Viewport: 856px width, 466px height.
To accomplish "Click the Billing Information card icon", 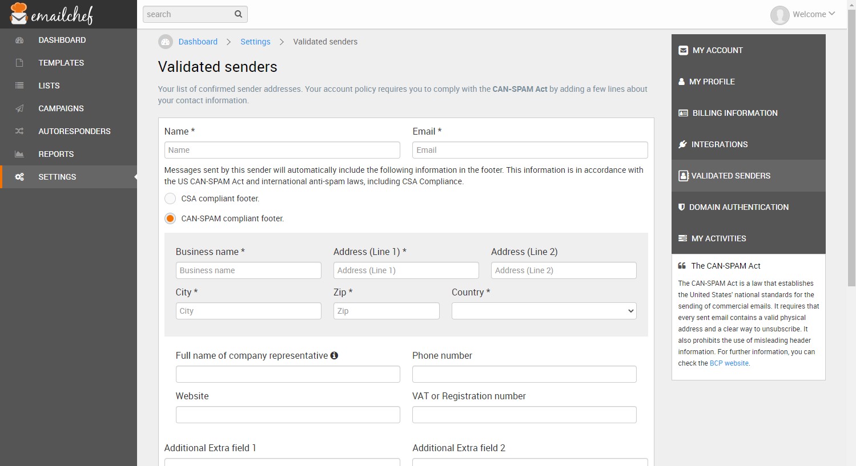I will [683, 113].
